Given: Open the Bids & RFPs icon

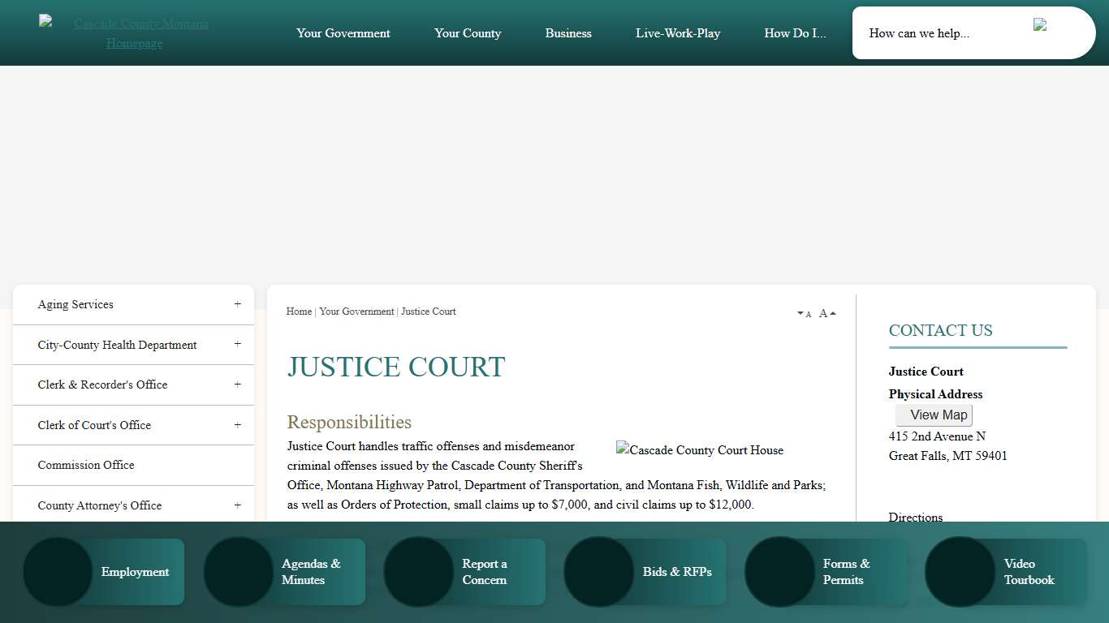Looking at the screenshot, I should (598, 571).
